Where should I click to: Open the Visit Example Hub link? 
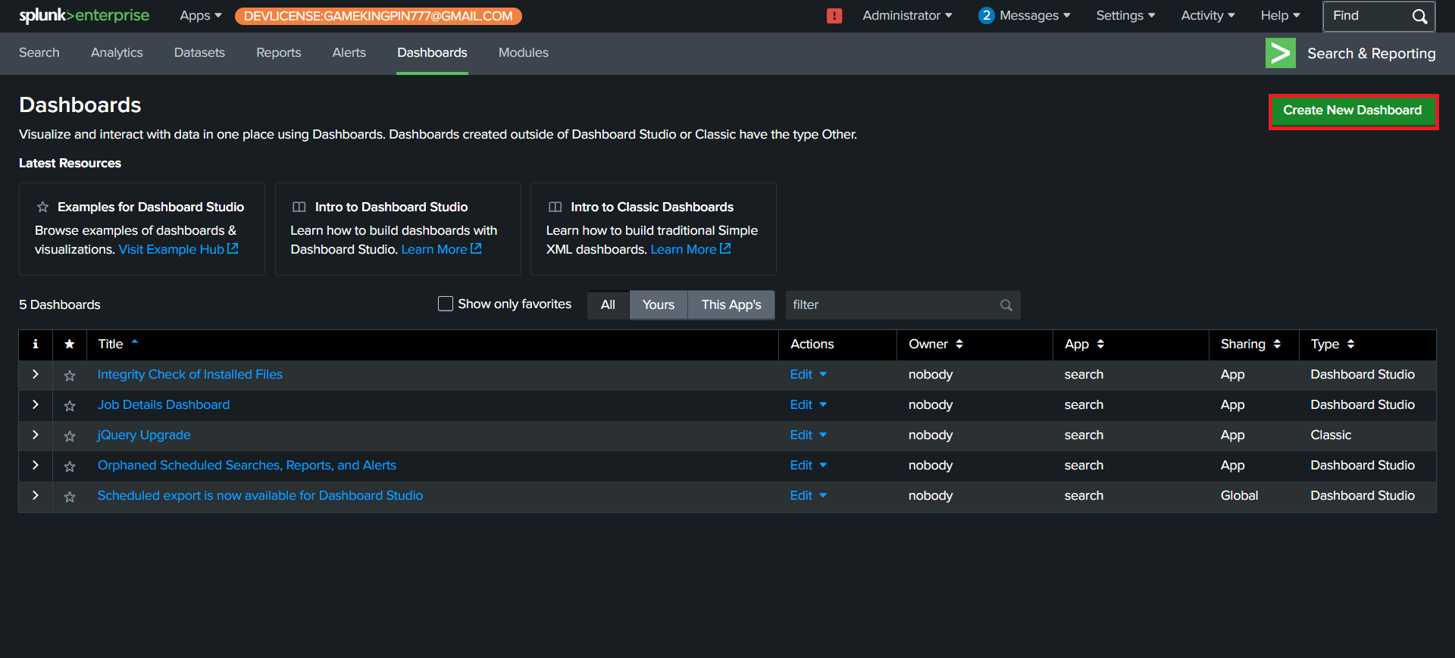(x=178, y=249)
